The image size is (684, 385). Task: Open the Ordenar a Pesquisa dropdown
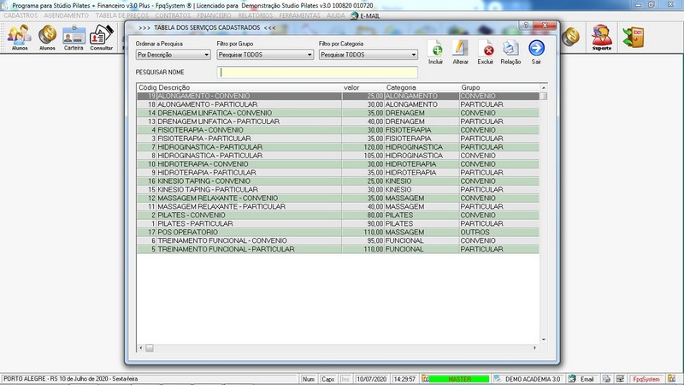[x=174, y=55]
